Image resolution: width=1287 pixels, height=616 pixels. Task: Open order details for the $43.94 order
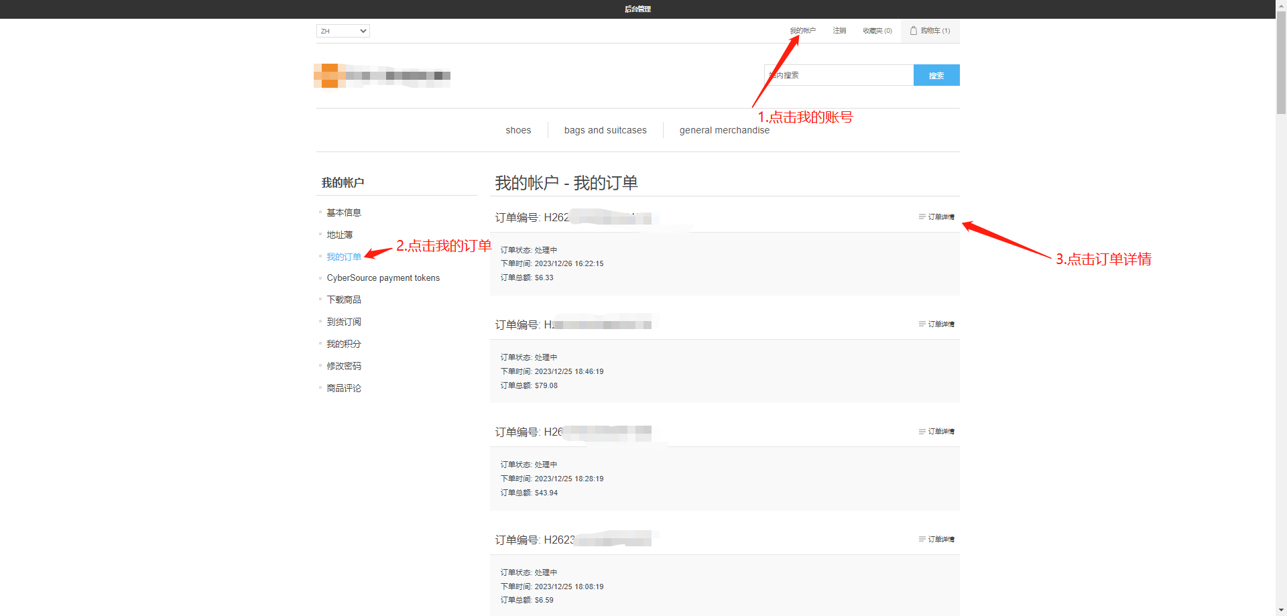(x=937, y=432)
